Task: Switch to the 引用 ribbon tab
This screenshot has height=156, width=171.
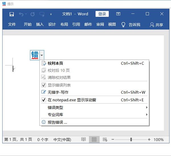Action: click(x=76, y=24)
